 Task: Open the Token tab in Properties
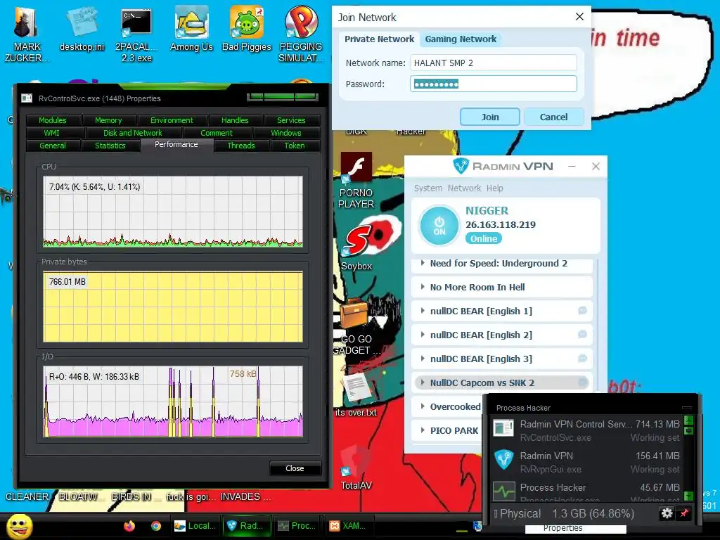pyautogui.click(x=295, y=146)
